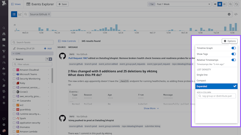Click the GitHub logo of the ktmq pushed event
Image resolution: width=241 pixels, height=135 pixels.
62,118
